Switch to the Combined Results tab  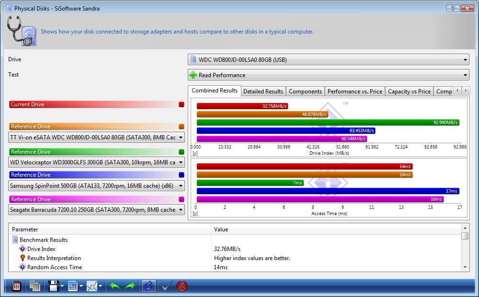215,91
